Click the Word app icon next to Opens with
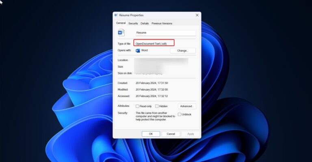Viewport: 312px width, 162px height. tap(138, 50)
